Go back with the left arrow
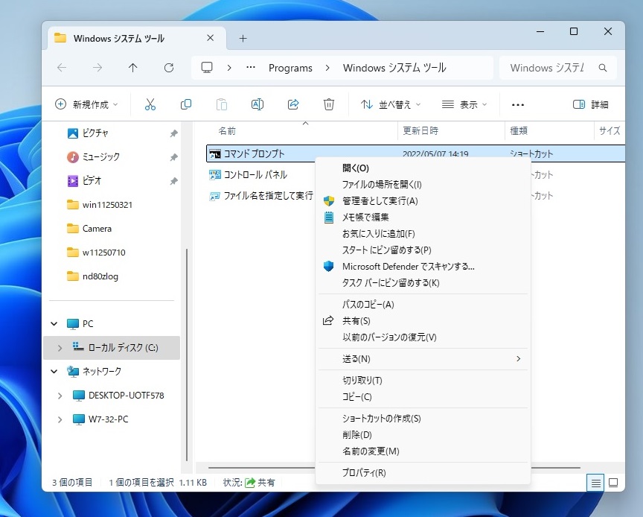This screenshot has height=517, width=643. (x=62, y=68)
